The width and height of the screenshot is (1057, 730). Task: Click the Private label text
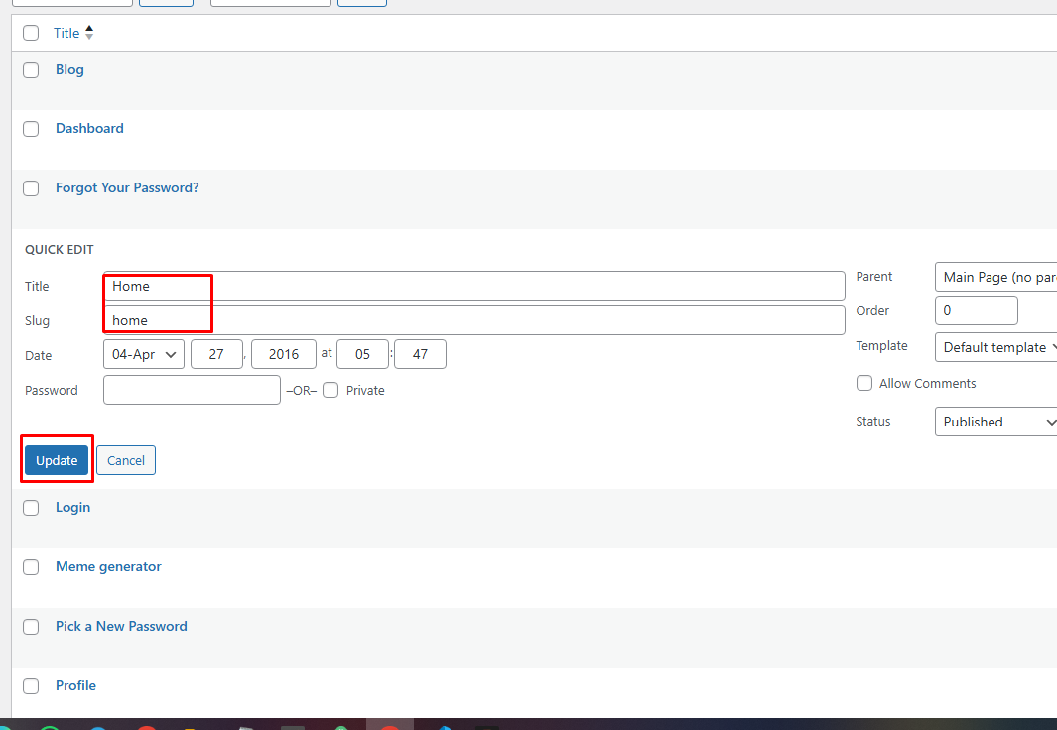[365, 391]
